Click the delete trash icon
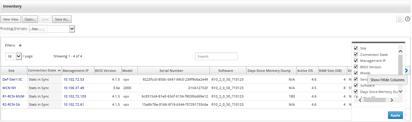Screen dimensions: 412x122 coord(400,19)
